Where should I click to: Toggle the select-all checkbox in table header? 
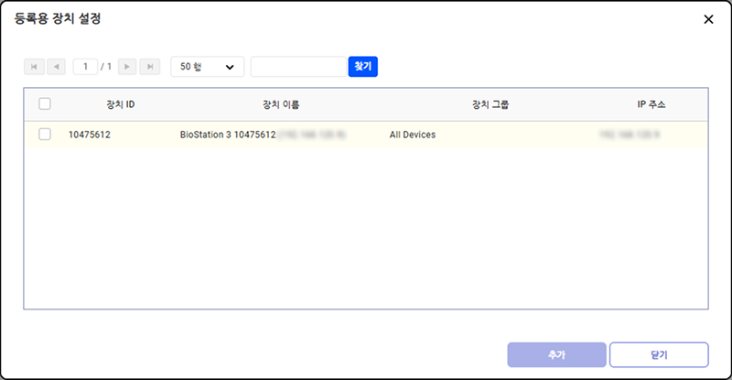point(45,104)
